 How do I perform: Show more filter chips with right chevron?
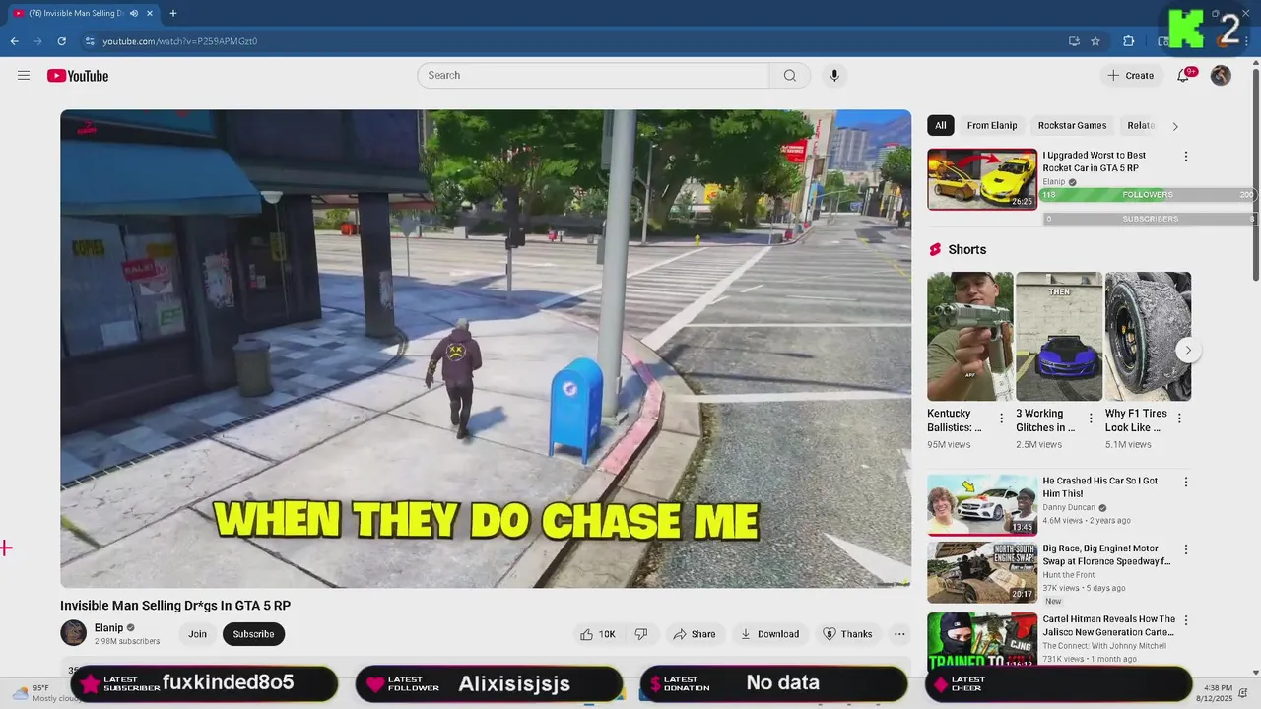1174,126
